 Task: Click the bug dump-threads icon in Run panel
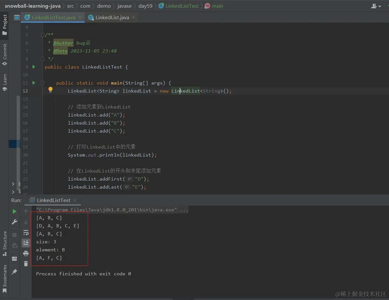(14, 246)
